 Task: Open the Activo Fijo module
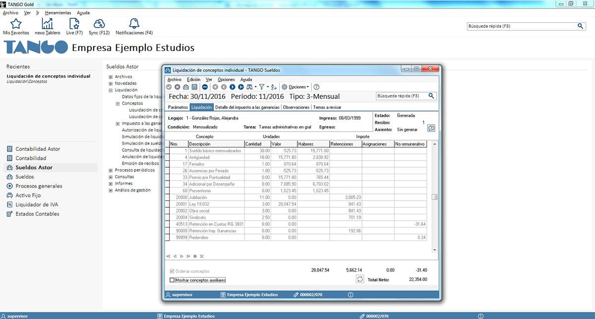coord(27,195)
